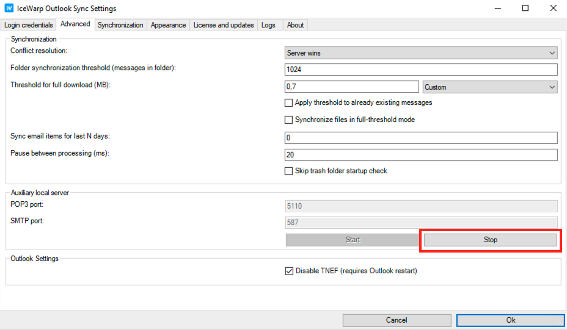Minimize the settings window

tap(498, 8)
